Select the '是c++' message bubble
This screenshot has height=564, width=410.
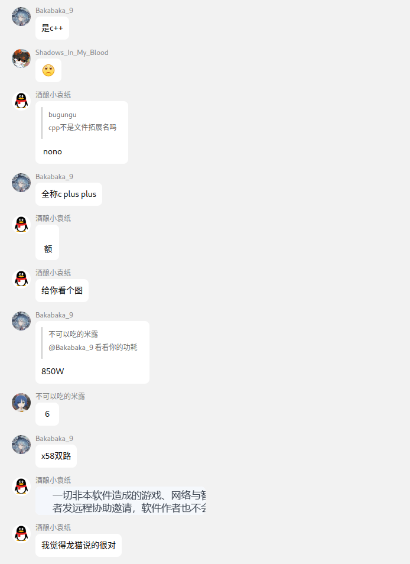(x=52, y=28)
